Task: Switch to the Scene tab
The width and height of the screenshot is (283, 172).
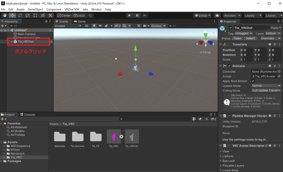Action: (x=62, y=21)
